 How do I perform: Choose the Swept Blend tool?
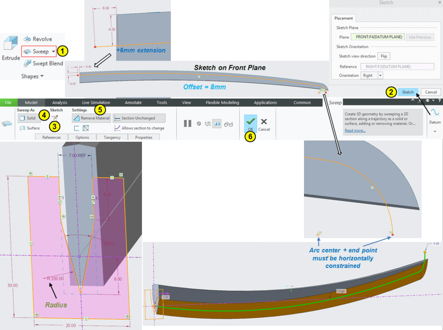coord(43,64)
